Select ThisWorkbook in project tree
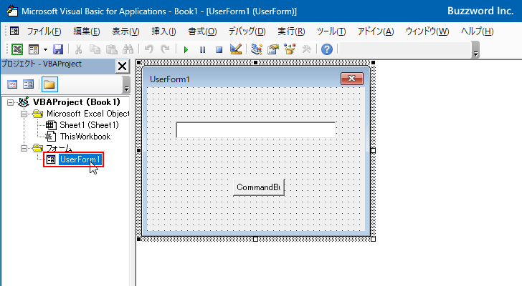Image resolution: width=522 pixels, height=286 pixels. tap(85, 137)
